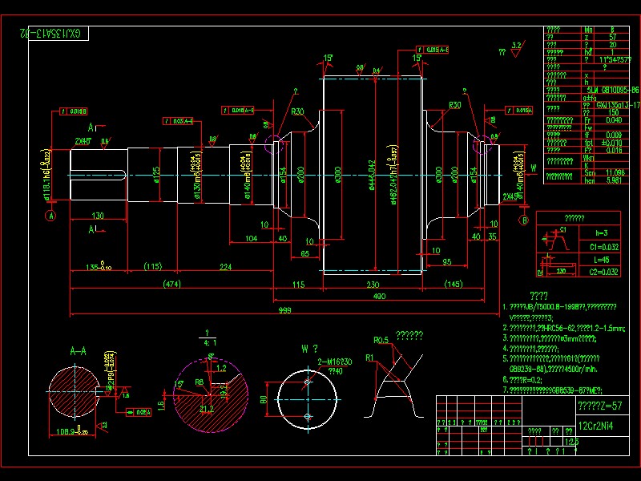Click the 230 gear width dimension
This screenshot has width=641, height=481.
pos(373,285)
